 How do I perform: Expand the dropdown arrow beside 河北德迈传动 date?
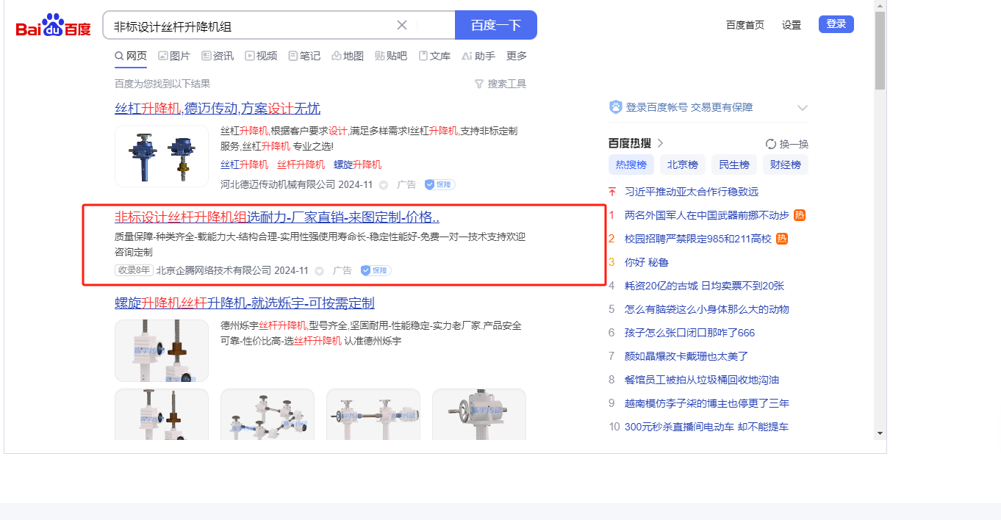tap(383, 185)
